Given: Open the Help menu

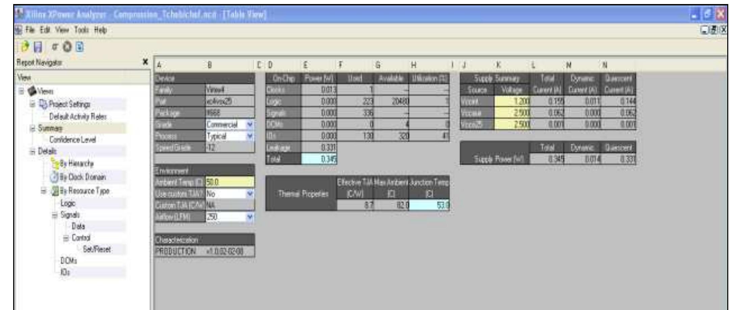Looking at the screenshot, I should (100, 30).
